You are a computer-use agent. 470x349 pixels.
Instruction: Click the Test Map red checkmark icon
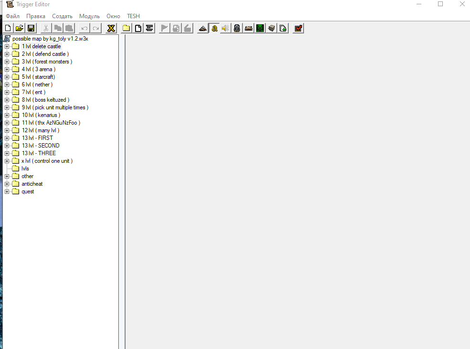point(298,28)
